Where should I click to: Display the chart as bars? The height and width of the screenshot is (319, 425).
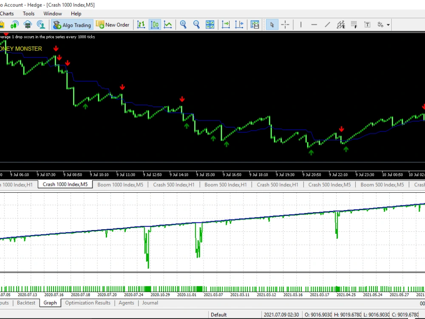[141, 24]
